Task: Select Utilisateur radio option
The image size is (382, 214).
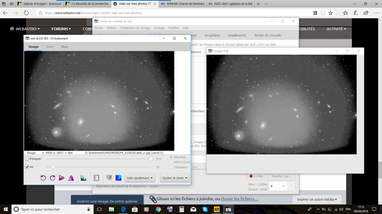Action: coord(171,167)
